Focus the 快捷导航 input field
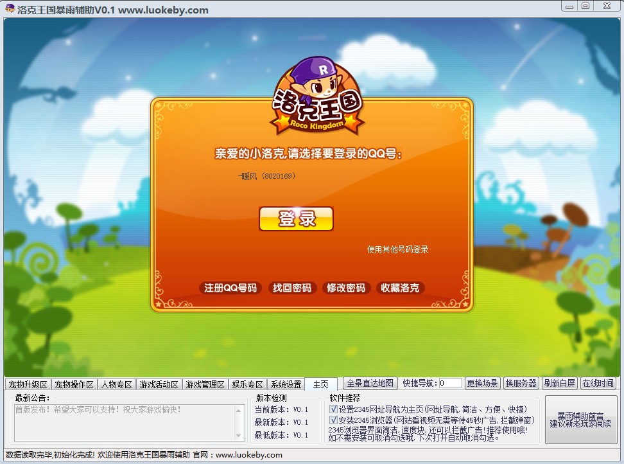Image resolution: width=624 pixels, height=464 pixels. (451, 383)
